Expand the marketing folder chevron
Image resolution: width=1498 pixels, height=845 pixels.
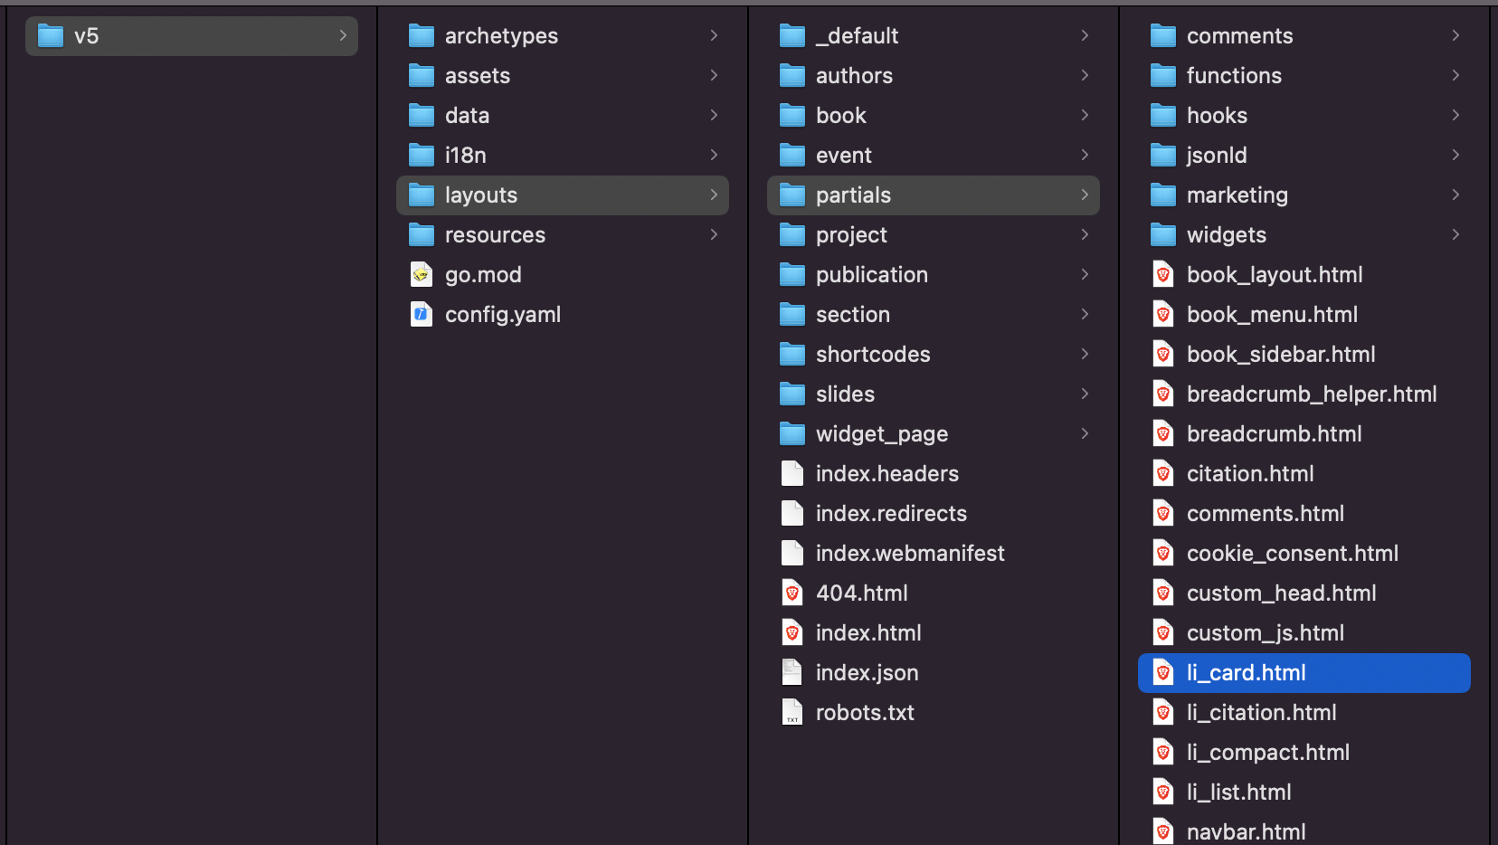coord(1455,195)
